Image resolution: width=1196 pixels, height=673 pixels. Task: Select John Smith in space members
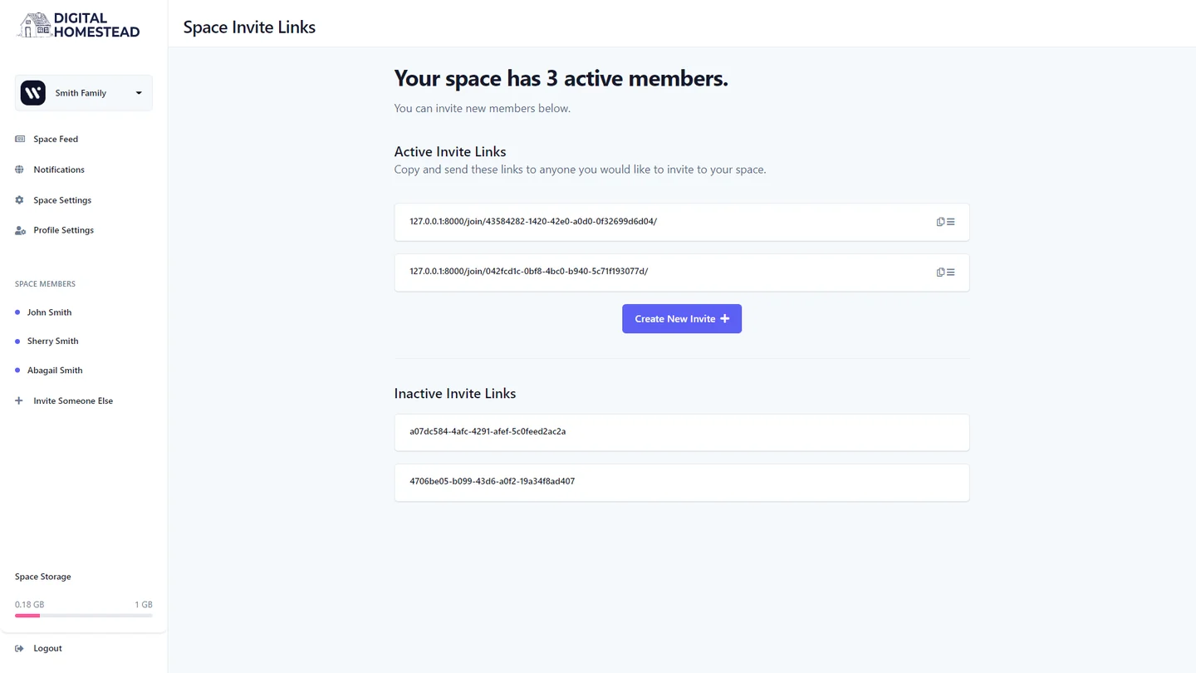coord(49,312)
